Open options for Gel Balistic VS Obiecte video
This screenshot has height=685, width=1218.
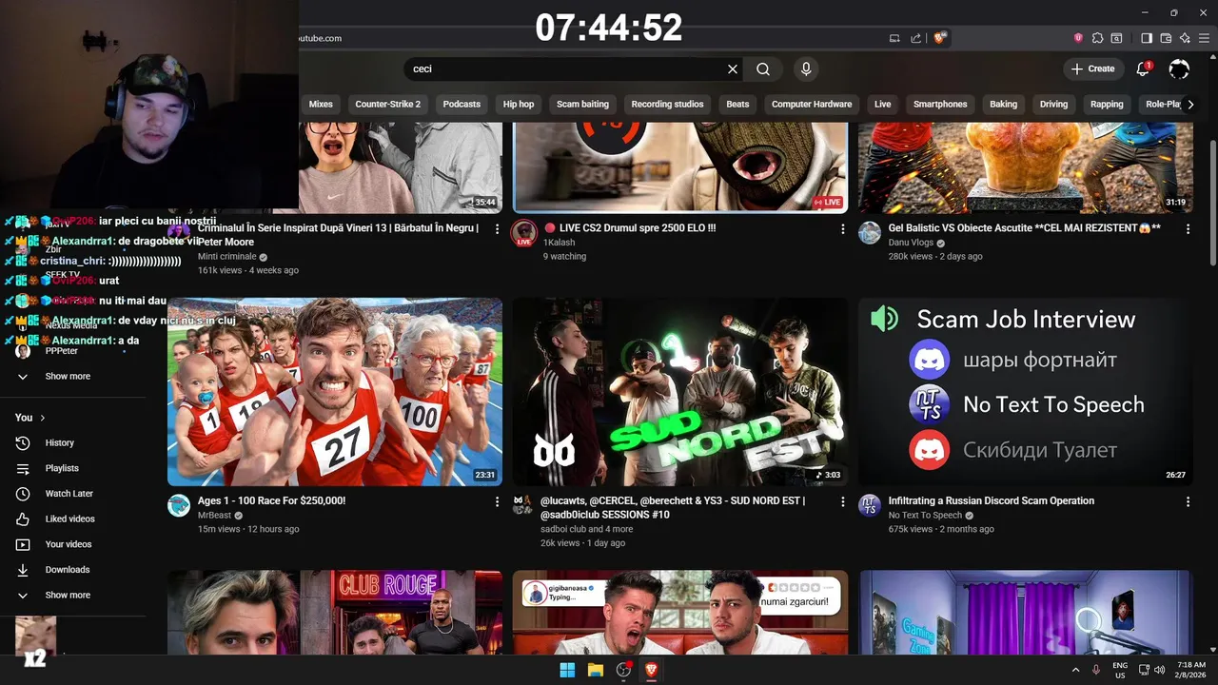1188,229
